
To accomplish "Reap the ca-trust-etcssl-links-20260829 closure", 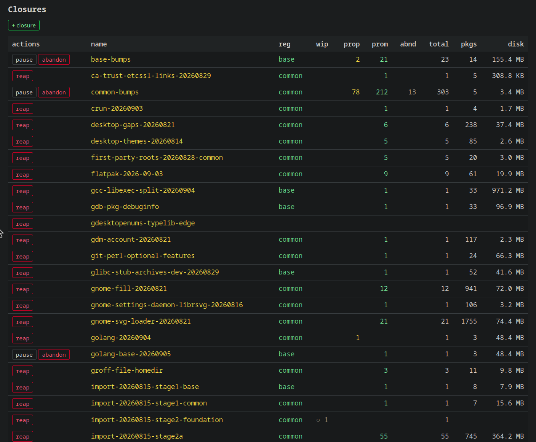I will pyautogui.click(x=23, y=76).
